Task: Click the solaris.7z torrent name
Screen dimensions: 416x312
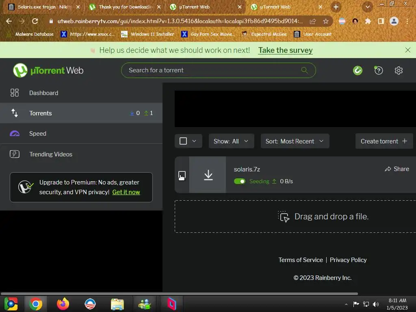Action: coord(247,169)
